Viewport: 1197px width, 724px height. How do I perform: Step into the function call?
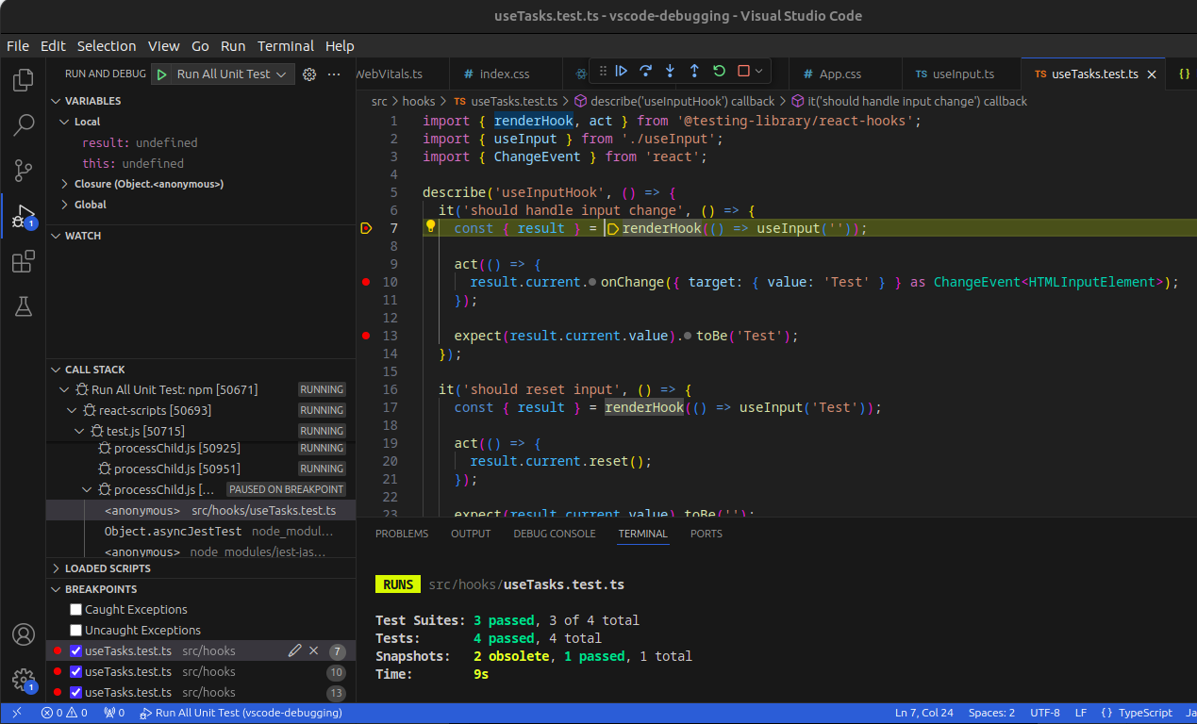[670, 71]
